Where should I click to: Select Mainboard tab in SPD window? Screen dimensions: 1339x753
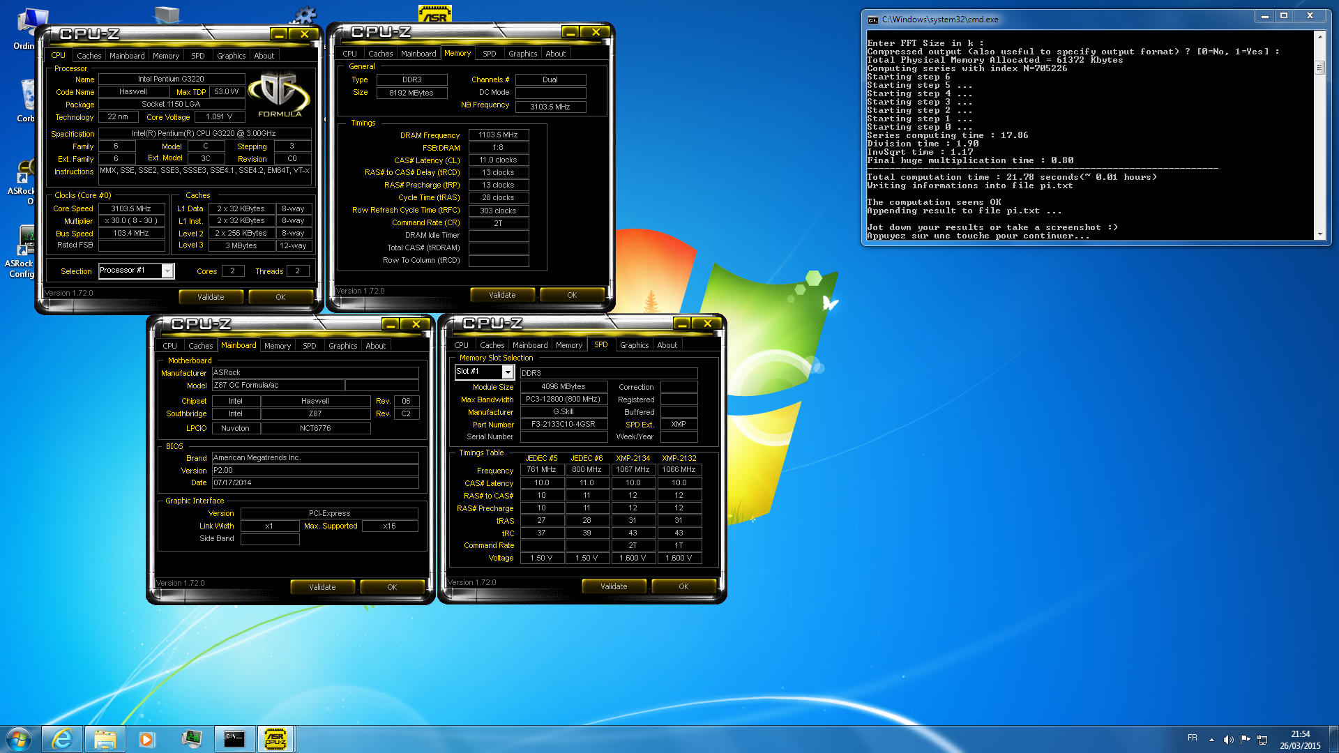pos(530,345)
